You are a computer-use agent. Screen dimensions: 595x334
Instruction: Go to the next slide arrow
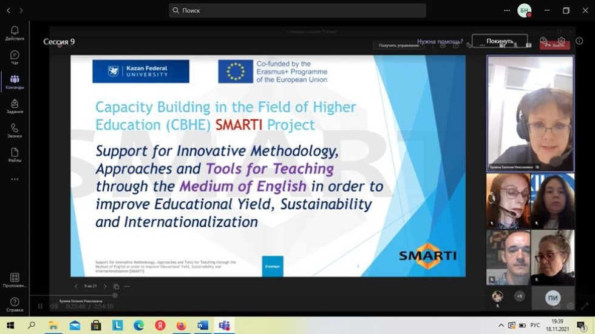tap(105, 286)
